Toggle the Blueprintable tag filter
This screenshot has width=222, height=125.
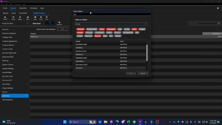(92, 29)
